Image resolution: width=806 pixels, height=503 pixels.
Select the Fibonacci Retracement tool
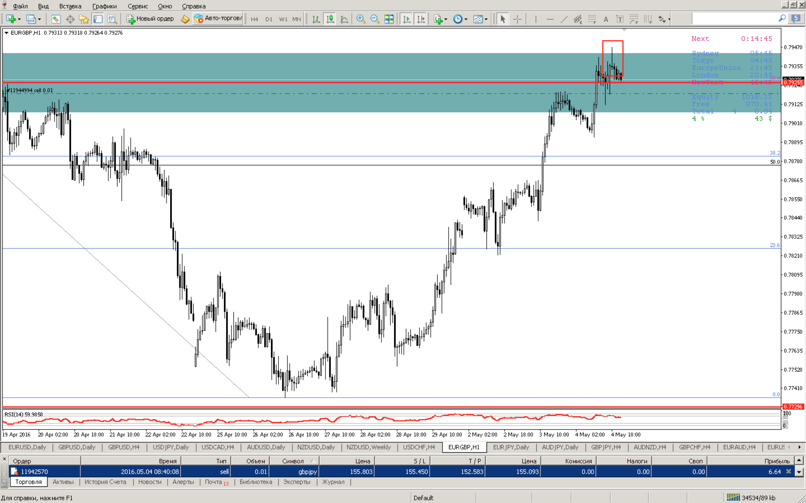click(592, 19)
